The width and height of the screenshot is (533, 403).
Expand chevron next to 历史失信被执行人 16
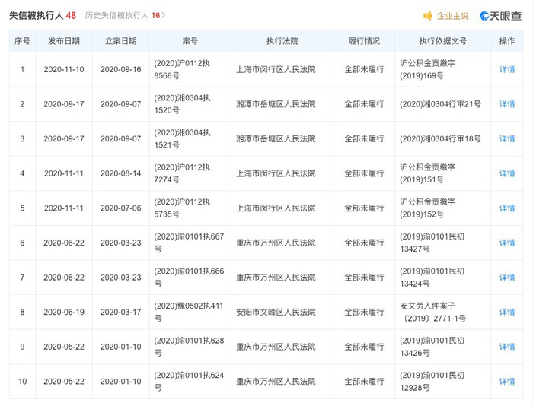point(164,15)
